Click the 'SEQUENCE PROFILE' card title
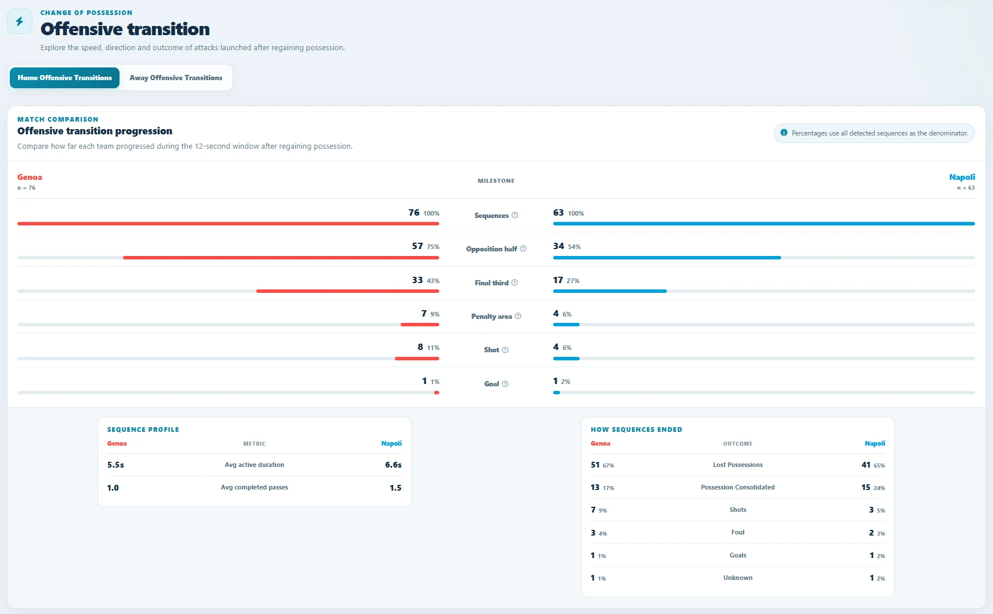Viewport: 993px width, 614px height. tap(143, 430)
